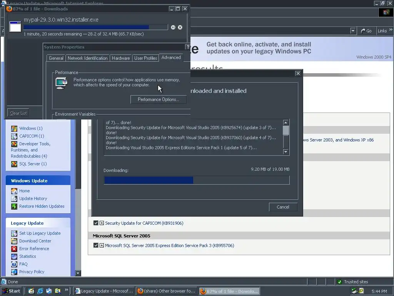This screenshot has height=296, width=394.
Task: Switch to Downloads window taskbar button
Action: point(229,291)
